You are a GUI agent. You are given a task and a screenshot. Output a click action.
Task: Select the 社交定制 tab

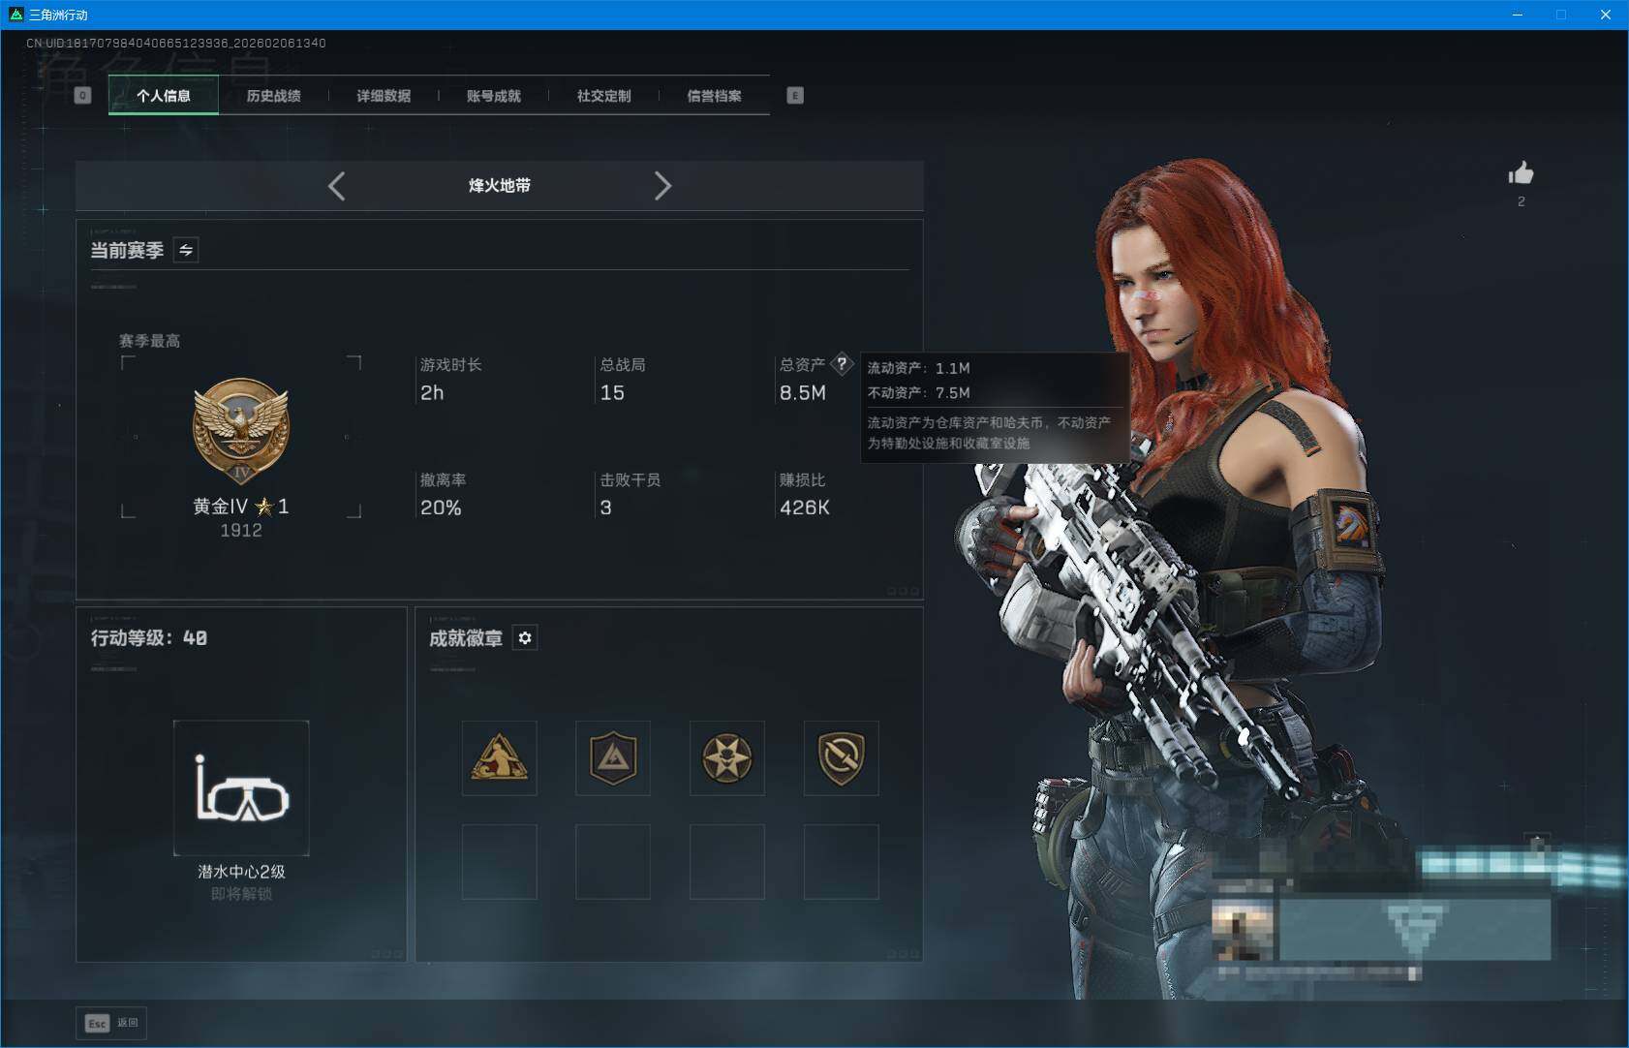pos(604,96)
